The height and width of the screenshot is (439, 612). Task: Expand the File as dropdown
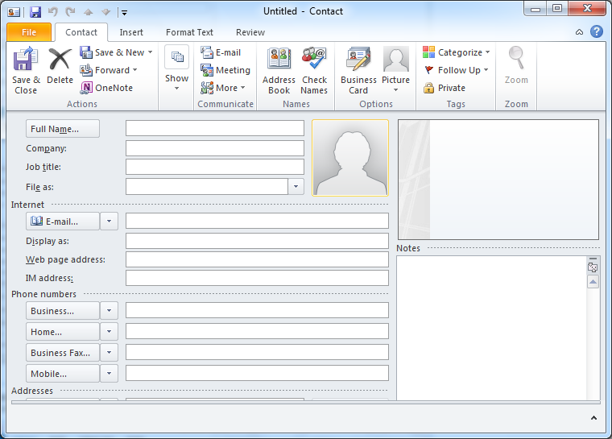296,187
